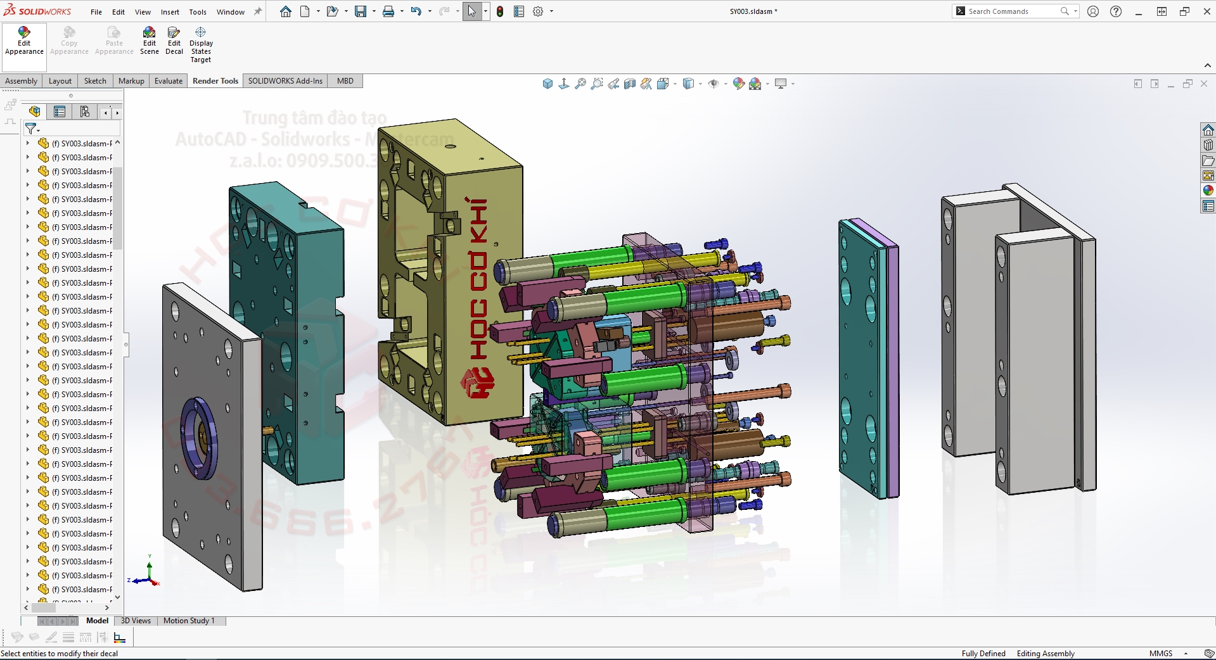
Task: Open Dynamic Annotation Views icon
Action: click(x=646, y=84)
